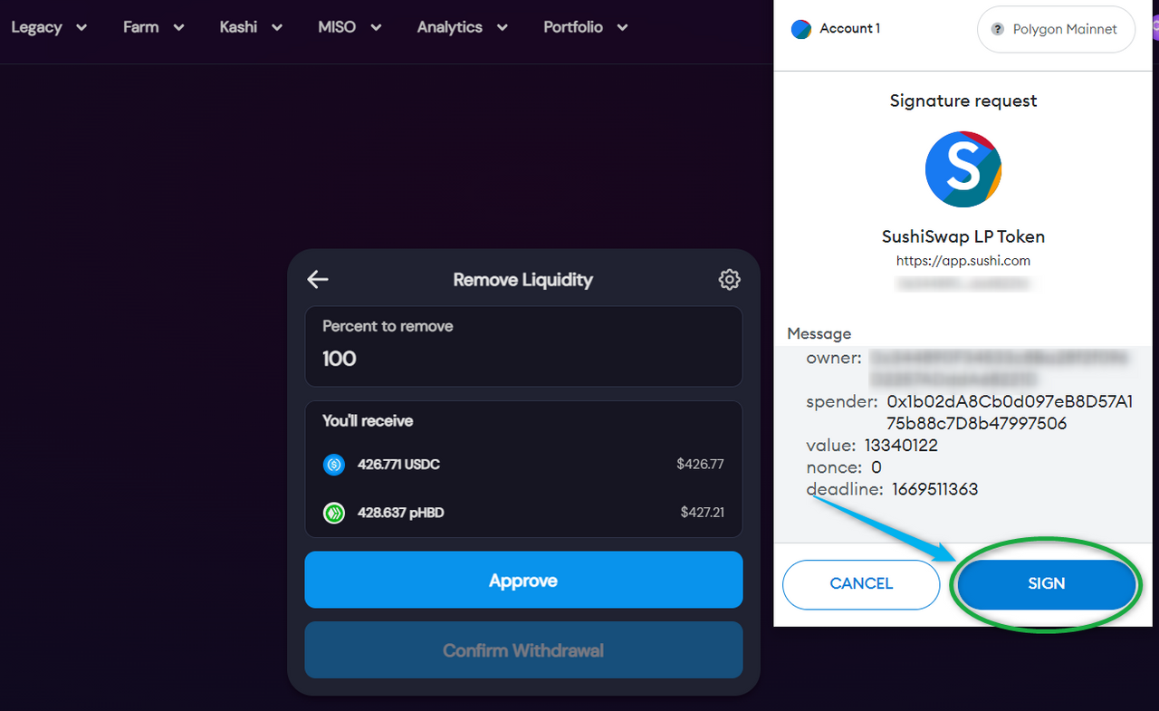Click the SushiSwap LP Token title
This screenshot has width=1159, height=711.
[963, 236]
